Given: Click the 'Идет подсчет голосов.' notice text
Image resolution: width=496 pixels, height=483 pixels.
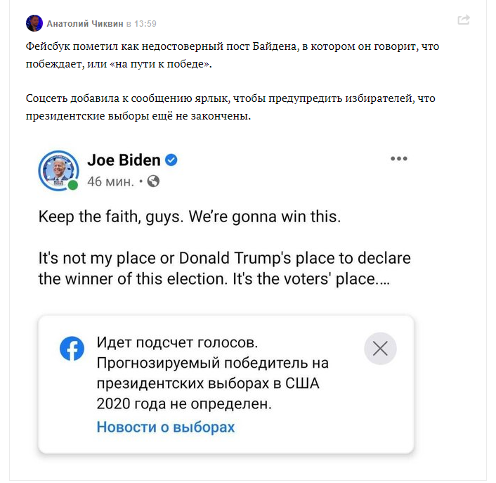Looking at the screenshot, I should tap(177, 344).
